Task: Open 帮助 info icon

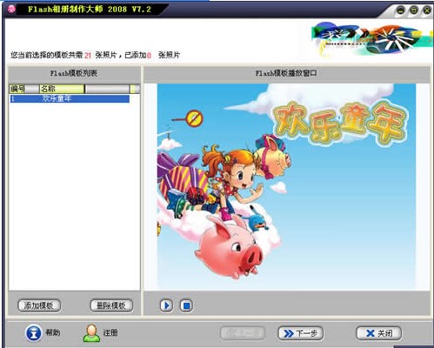Action: click(34, 332)
